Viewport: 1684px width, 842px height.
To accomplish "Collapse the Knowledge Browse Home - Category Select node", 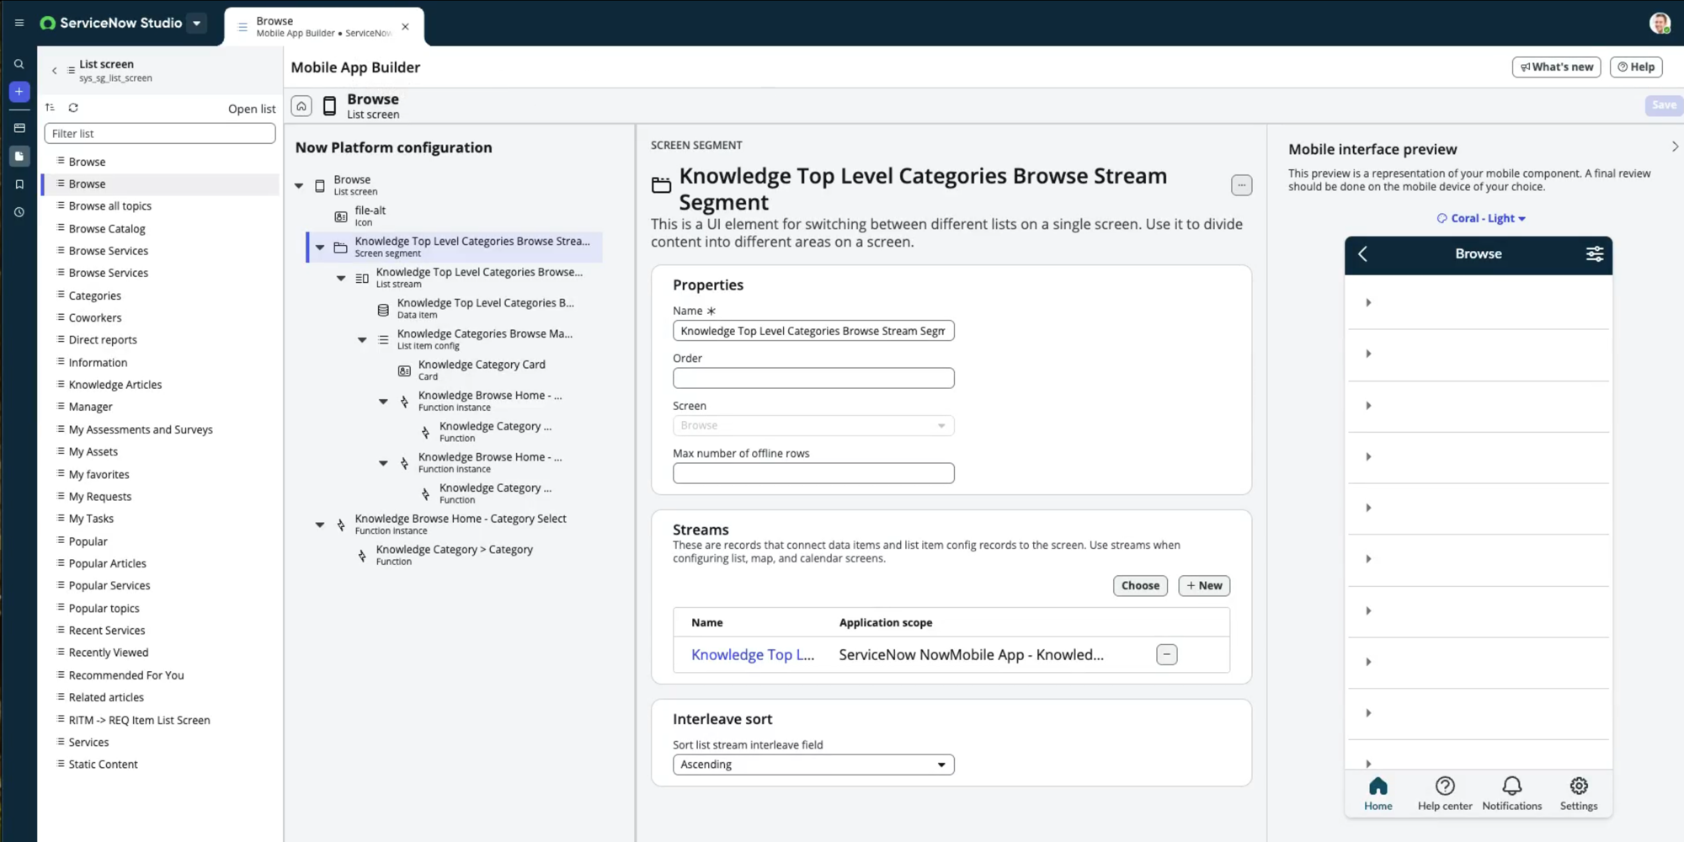I will tap(320, 525).
